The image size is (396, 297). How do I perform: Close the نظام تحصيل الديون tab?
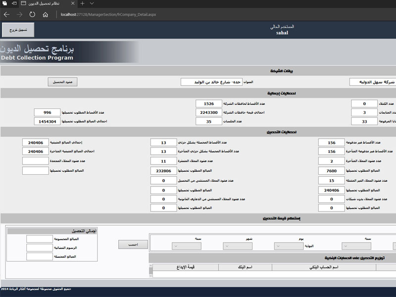pos(72,3)
